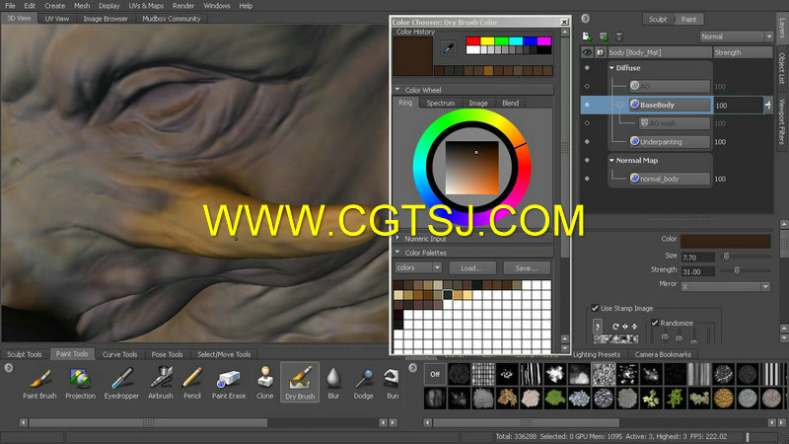Expand the Numeric Input section
Viewport: 789px width, 444px height.
[x=397, y=238]
